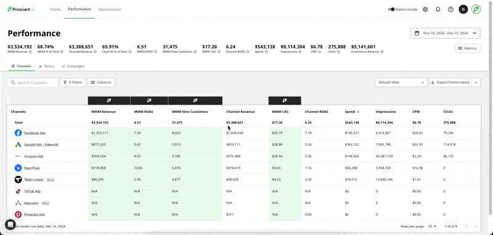Go to previous page arrow
The image size is (493, 235).
point(467,226)
